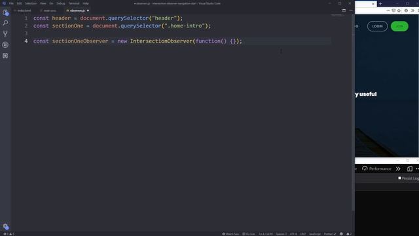Click line number 4 in the gutter
The width and height of the screenshot is (419, 236).
26,41
